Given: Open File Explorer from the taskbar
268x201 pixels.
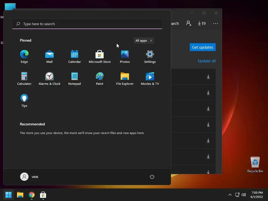Looking at the screenshot, I should [x=20, y=195].
